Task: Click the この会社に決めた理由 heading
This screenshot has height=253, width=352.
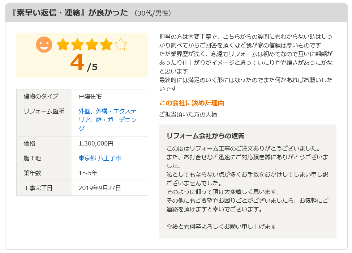Action: point(192,103)
